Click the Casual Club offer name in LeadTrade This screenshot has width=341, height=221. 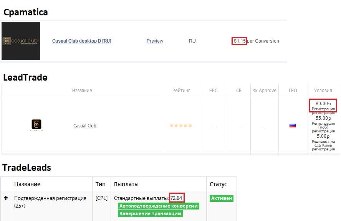click(x=84, y=125)
